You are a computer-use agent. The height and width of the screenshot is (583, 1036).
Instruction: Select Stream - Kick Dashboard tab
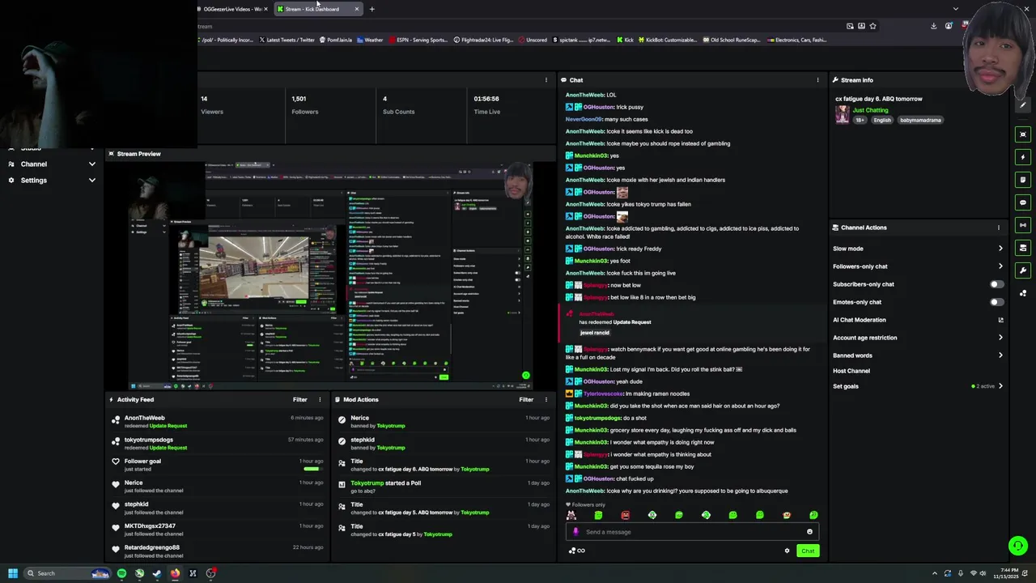(317, 9)
